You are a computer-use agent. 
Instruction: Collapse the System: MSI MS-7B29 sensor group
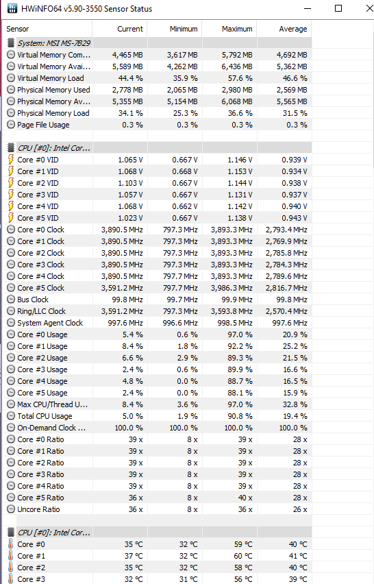53,42
